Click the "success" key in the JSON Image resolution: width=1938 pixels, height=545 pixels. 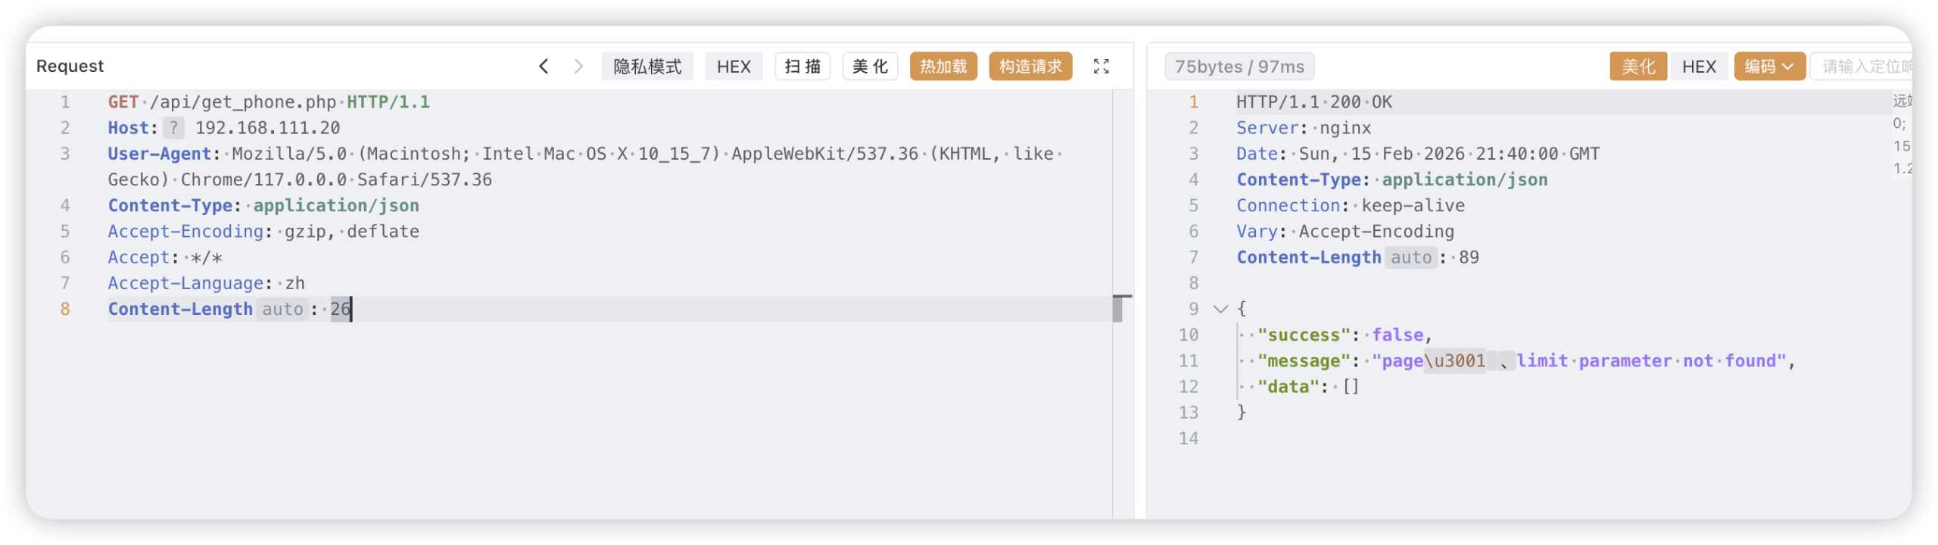1304,335
